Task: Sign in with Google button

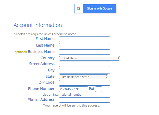Action: 95,8
